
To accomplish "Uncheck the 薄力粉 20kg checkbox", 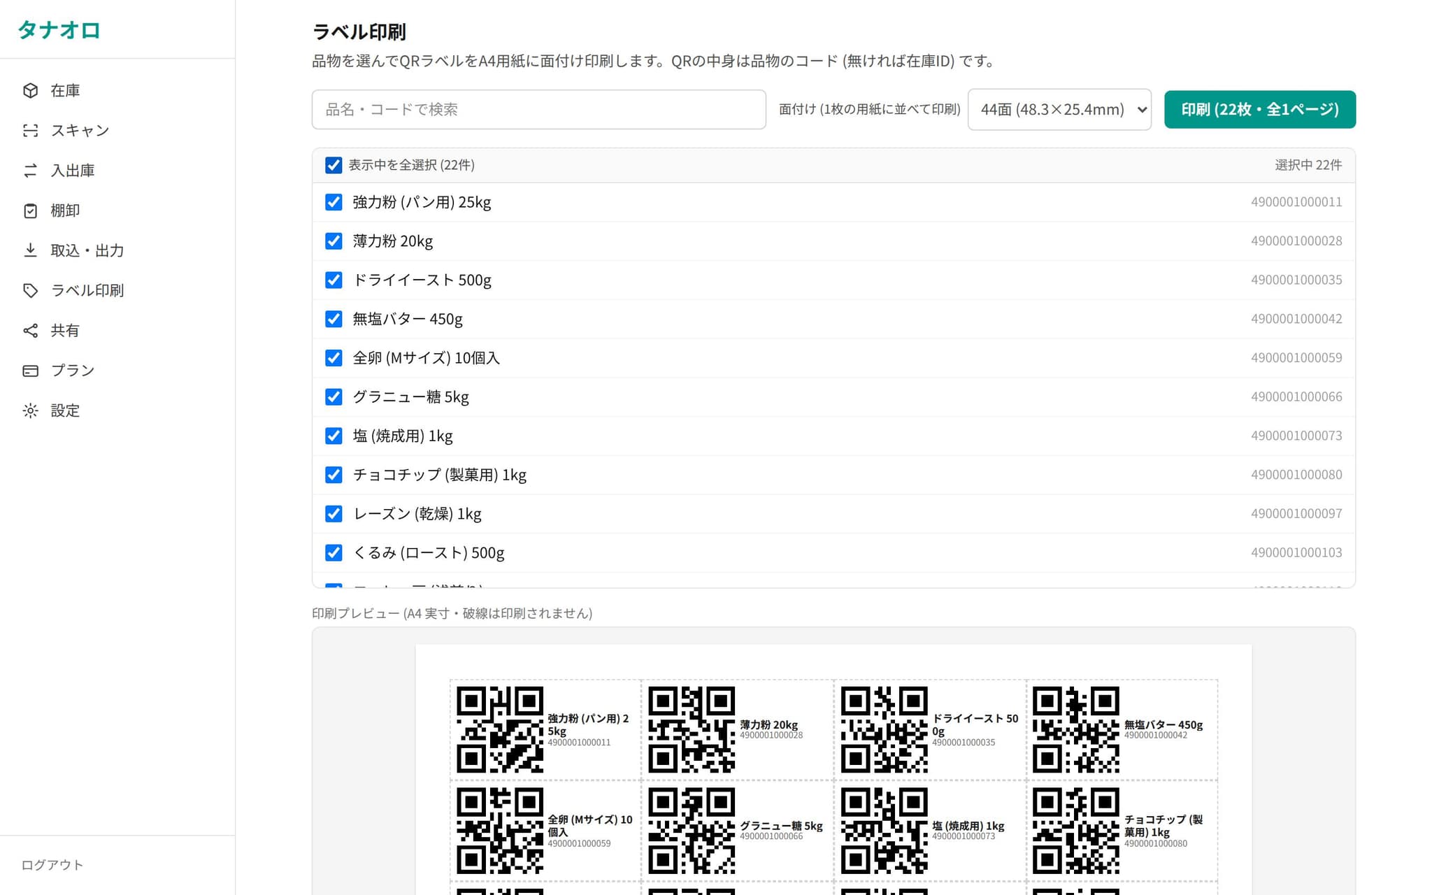I will [334, 241].
